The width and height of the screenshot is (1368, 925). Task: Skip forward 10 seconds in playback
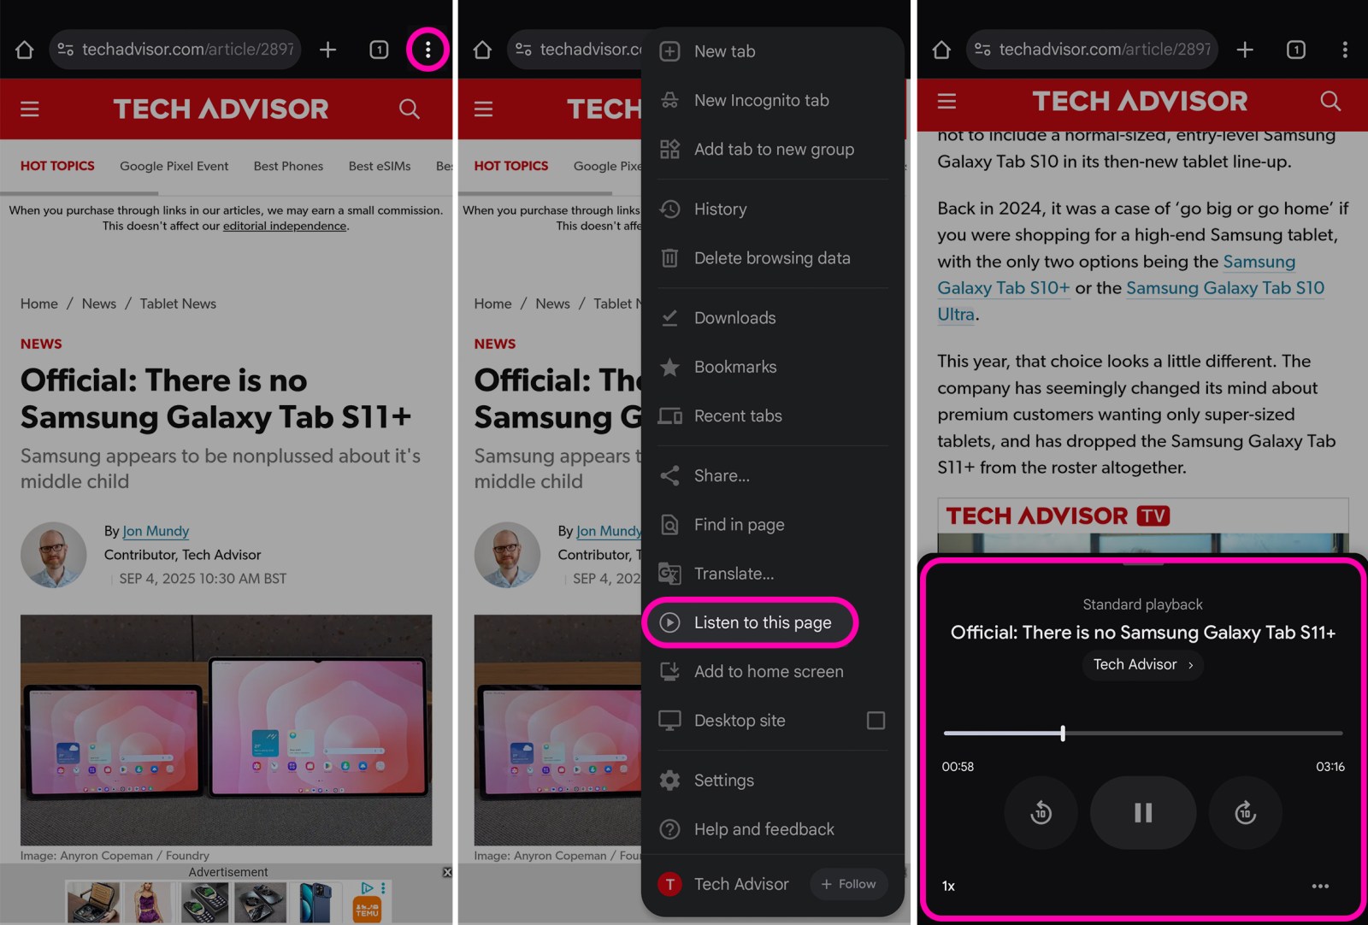tap(1245, 812)
